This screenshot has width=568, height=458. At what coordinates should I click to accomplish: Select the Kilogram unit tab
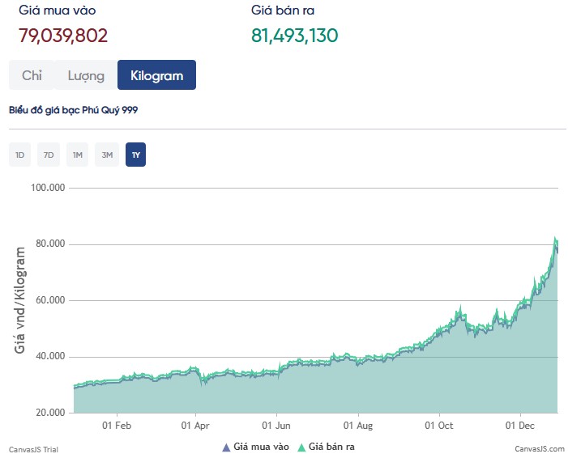click(x=156, y=75)
